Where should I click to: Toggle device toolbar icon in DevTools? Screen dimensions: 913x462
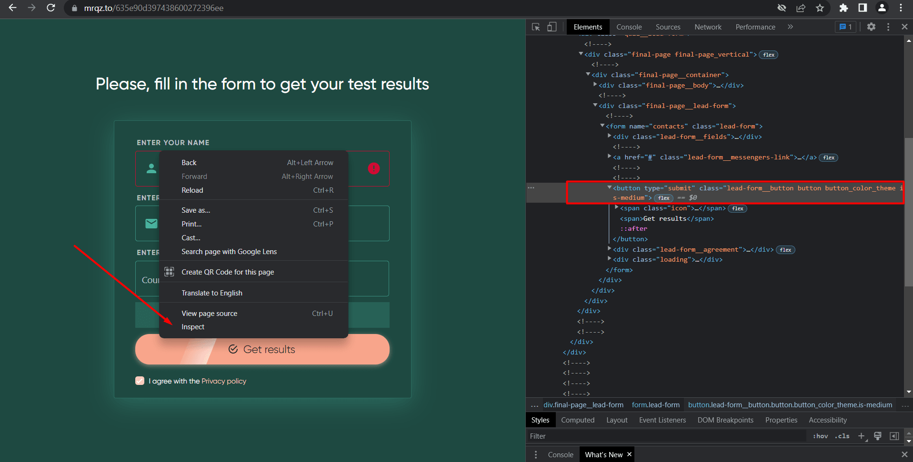click(x=552, y=27)
